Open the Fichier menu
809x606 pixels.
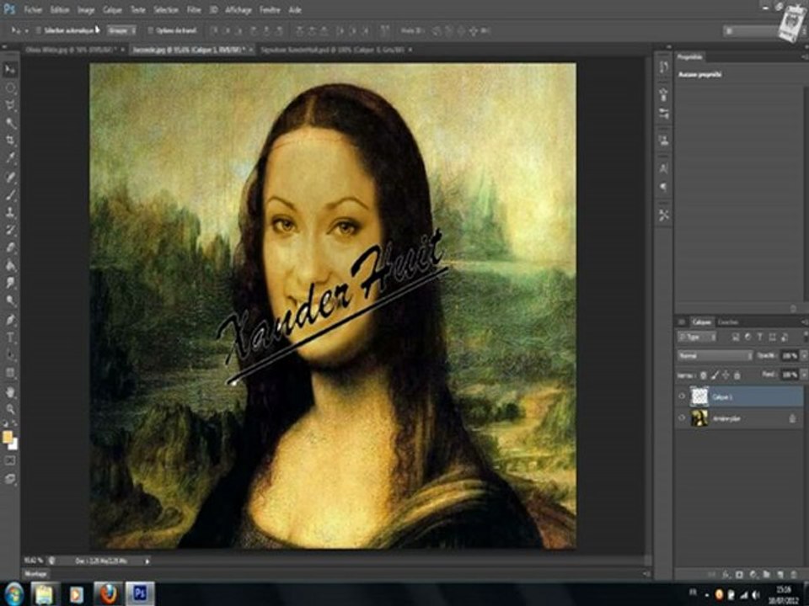coord(33,10)
